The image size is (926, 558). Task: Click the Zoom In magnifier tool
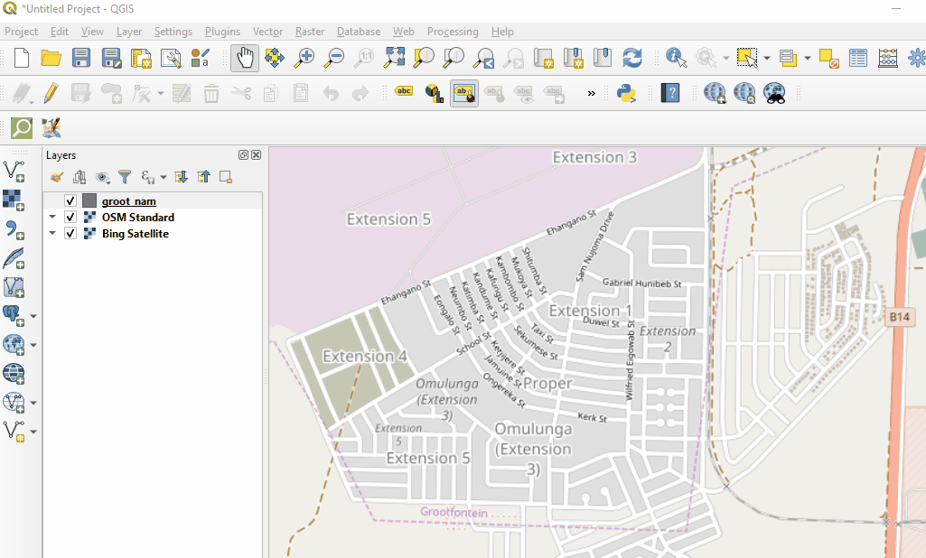pos(304,58)
